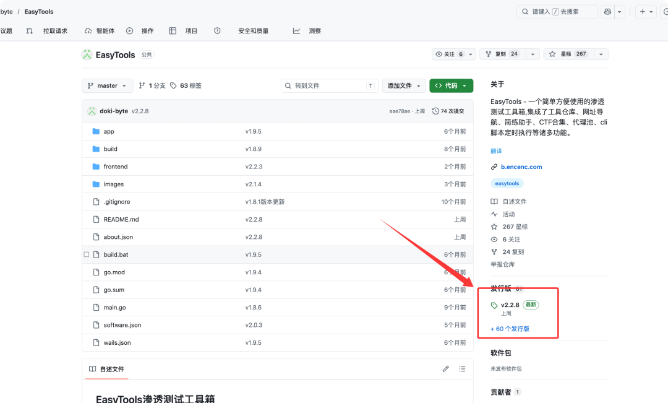The height and width of the screenshot is (403, 668).
Task: Click the doki-byte commit author avatar
Action: (x=92, y=111)
